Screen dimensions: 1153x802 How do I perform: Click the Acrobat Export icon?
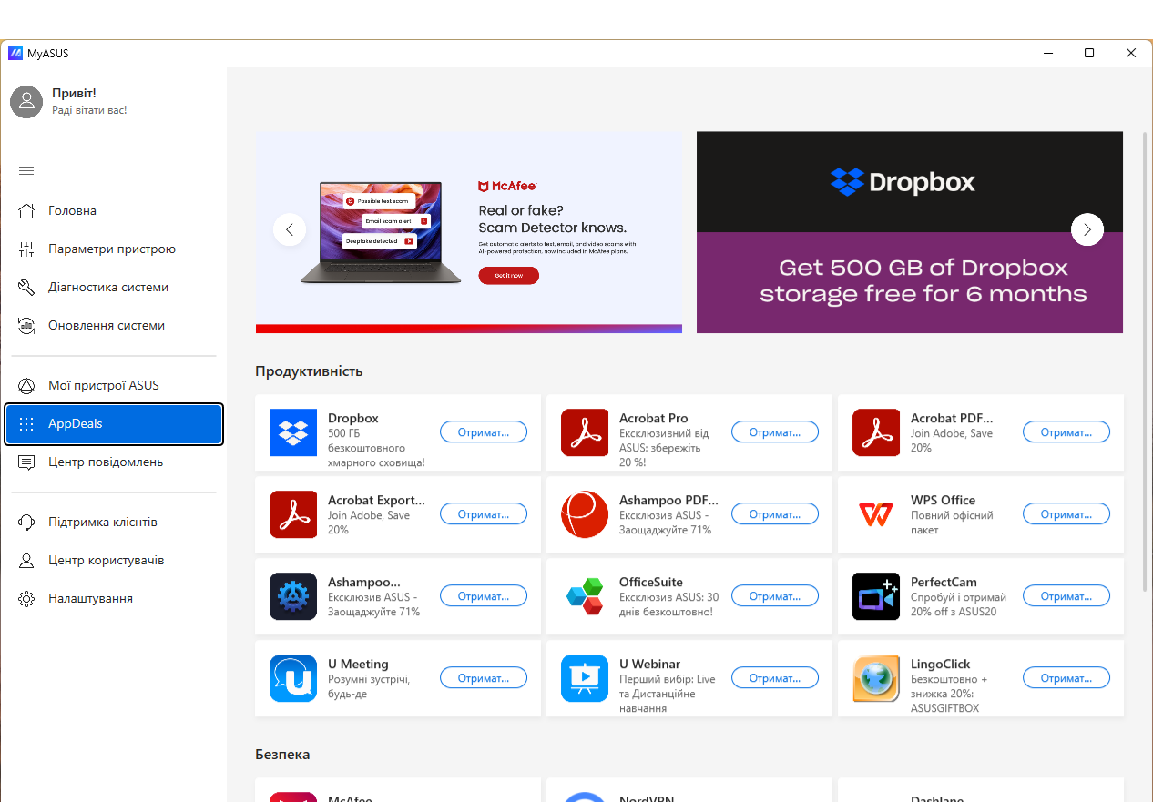tap(293, 514)
